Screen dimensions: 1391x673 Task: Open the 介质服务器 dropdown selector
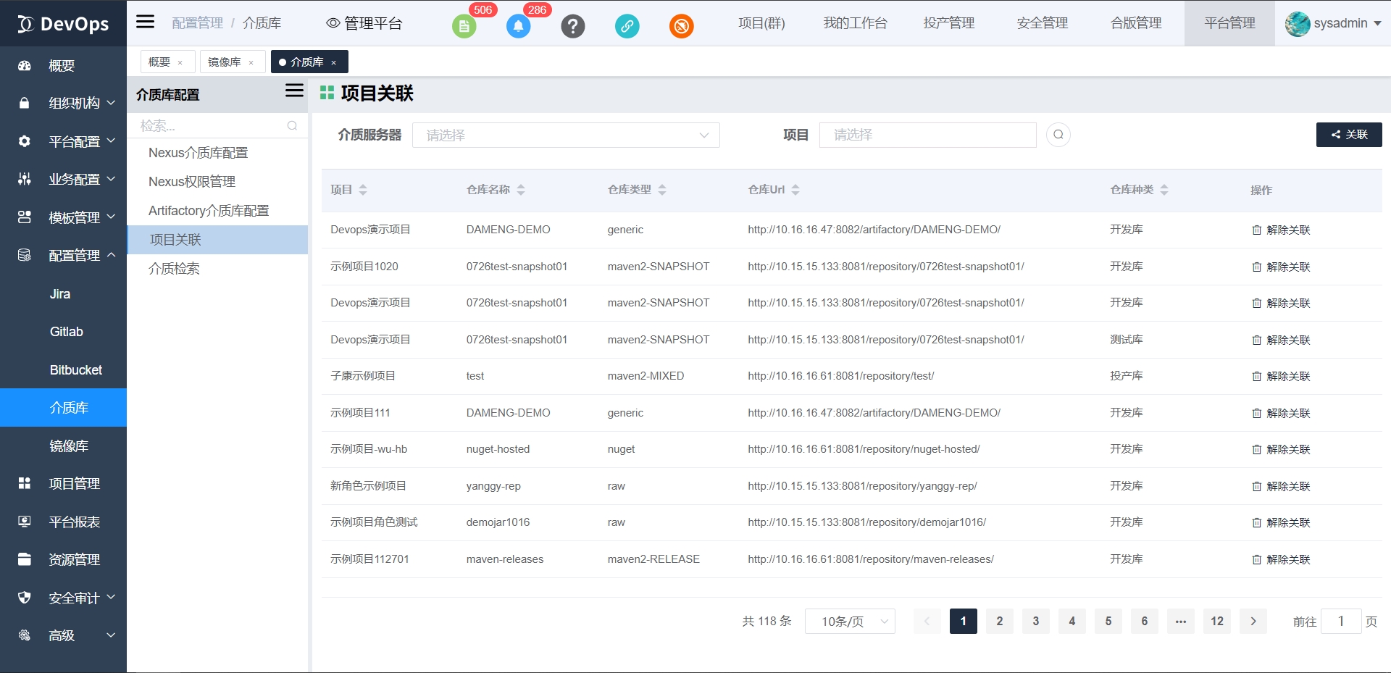[565, 135]
